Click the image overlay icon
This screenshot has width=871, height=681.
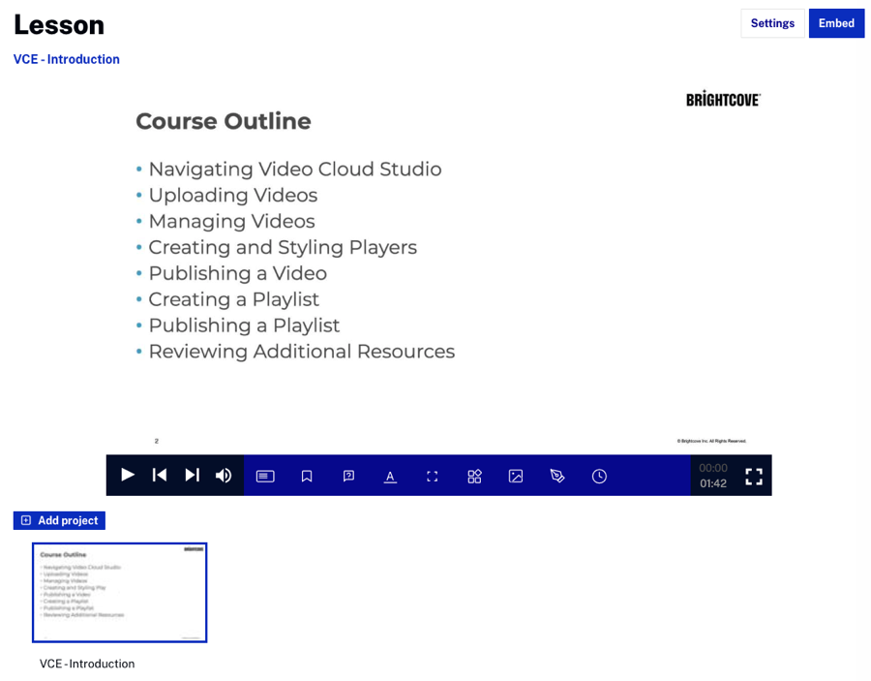pyautogui.click(x=516, y=477)
